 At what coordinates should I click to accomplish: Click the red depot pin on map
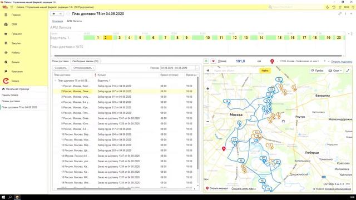[x=224, y=149]
